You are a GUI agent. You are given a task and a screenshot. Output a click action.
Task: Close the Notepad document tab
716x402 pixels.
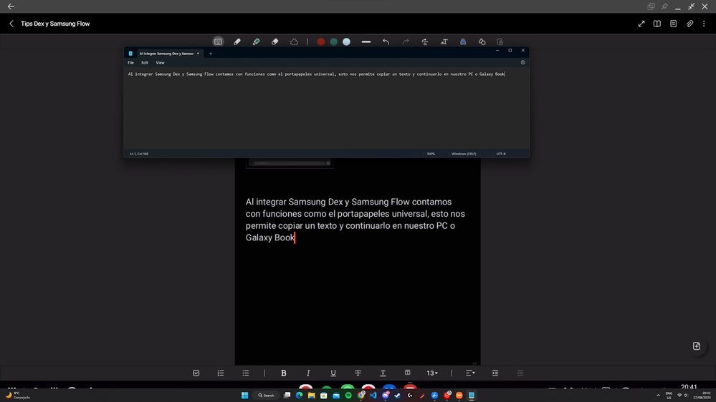click(198, 54)
